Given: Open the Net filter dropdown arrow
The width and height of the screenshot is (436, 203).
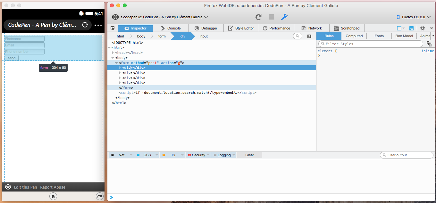Looking at the screenshot, I should (131, 155).
